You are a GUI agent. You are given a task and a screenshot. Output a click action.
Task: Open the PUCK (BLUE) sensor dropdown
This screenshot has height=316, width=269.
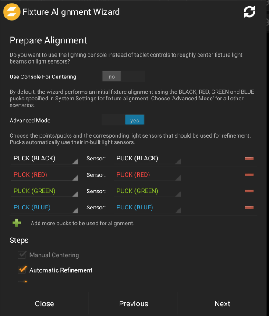click(148, 208)
